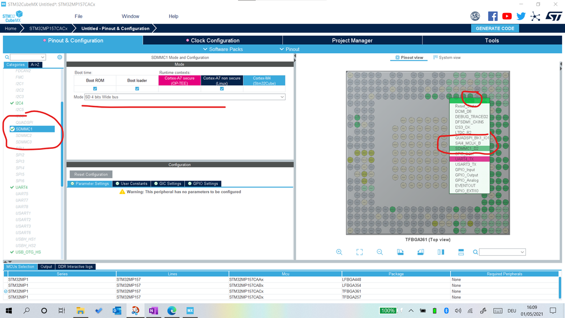Toggle the Boot loader checkbox
Screen dimensions: 565x318
pyautogui.click(x=137, y=89)
